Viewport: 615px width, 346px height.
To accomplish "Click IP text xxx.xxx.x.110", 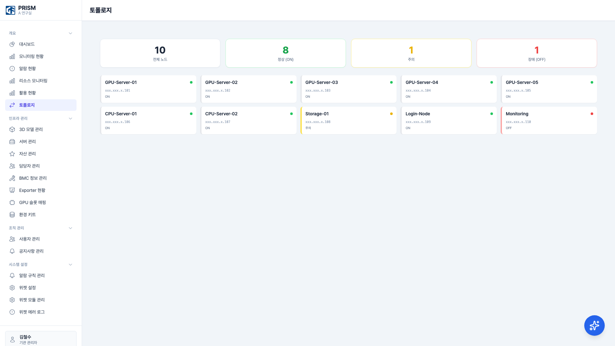I will point(518,122).
